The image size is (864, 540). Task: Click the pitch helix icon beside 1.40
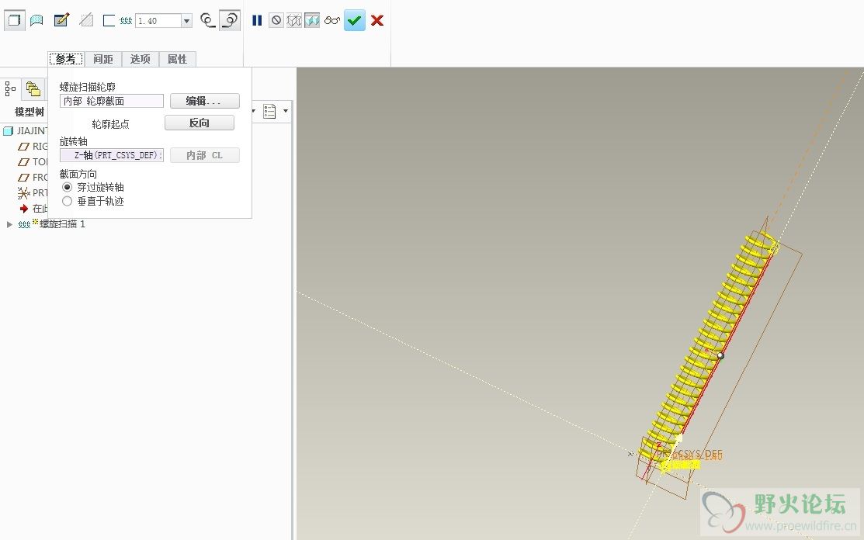tap(127, 21)
